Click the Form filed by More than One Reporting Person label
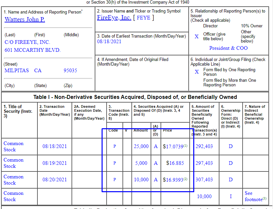The width and height of the screenshot is (273, 209). (230, 82)
